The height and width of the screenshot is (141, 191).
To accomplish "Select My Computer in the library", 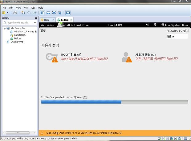I will point(18,28).
